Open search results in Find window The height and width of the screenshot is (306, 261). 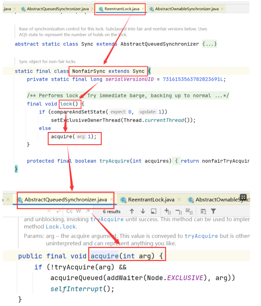154,211
